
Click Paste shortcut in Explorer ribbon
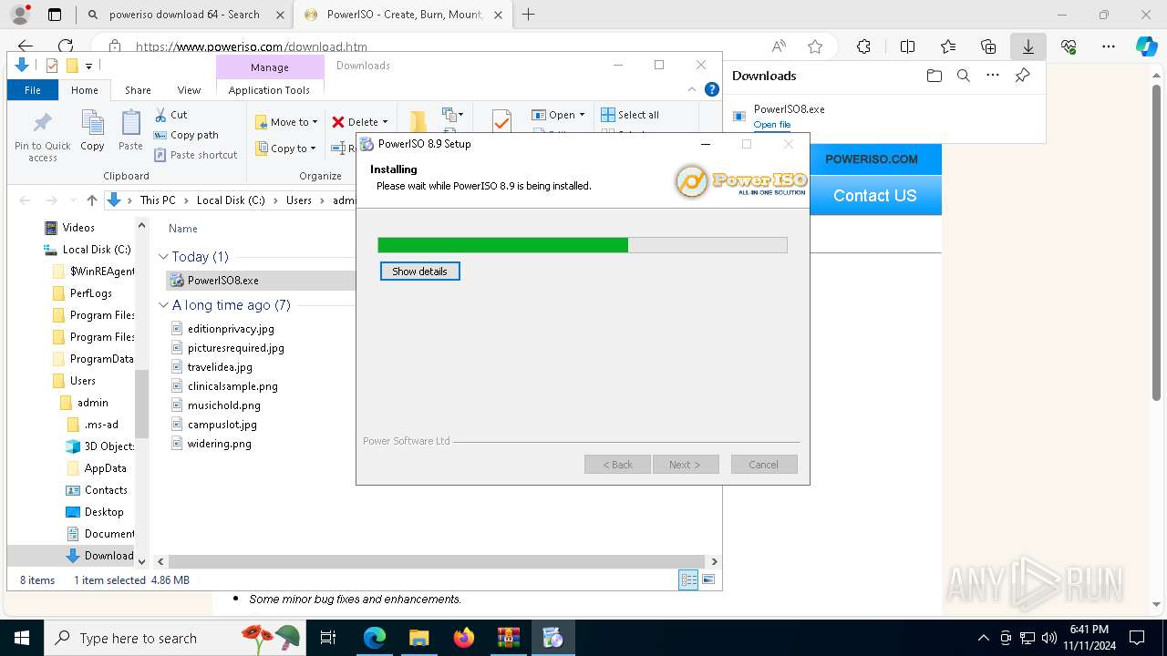click(x=196, y=155)
